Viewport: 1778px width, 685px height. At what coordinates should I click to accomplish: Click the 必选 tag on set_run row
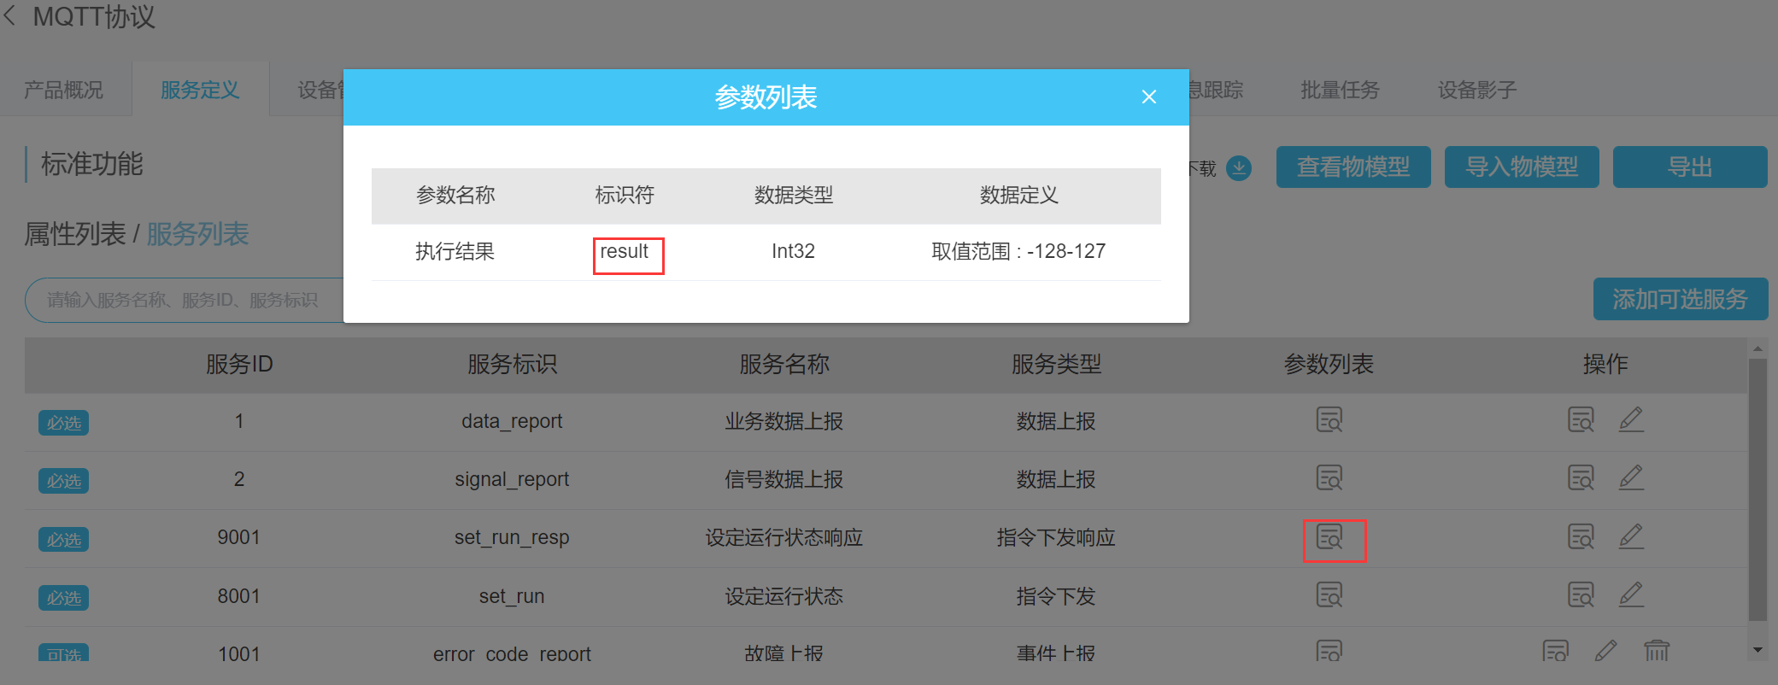click(x=64, y=598)
